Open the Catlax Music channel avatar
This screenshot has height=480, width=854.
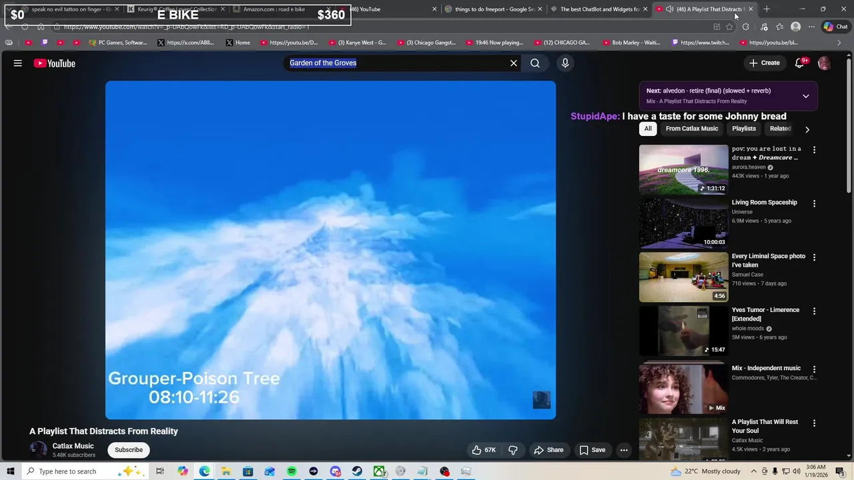pos(39,450)
